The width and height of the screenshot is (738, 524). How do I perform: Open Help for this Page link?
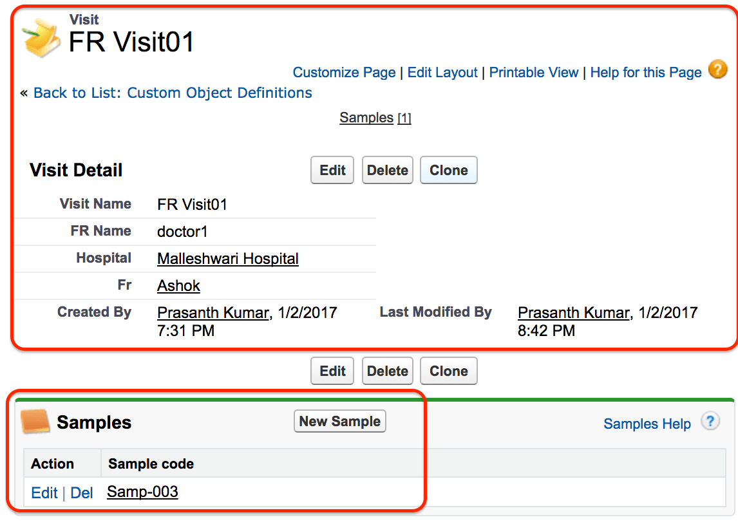click(645, 73)
